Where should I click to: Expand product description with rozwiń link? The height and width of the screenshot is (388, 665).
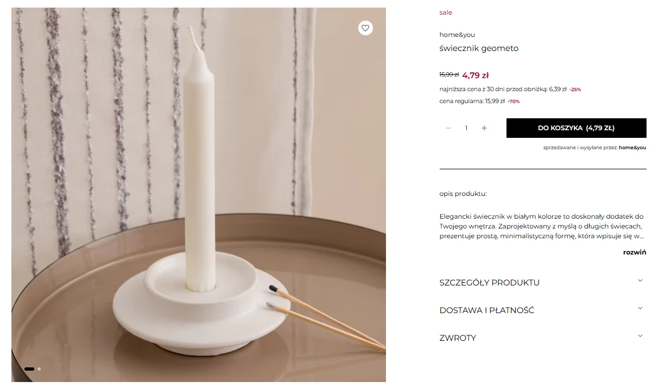[x=635, y=252]
